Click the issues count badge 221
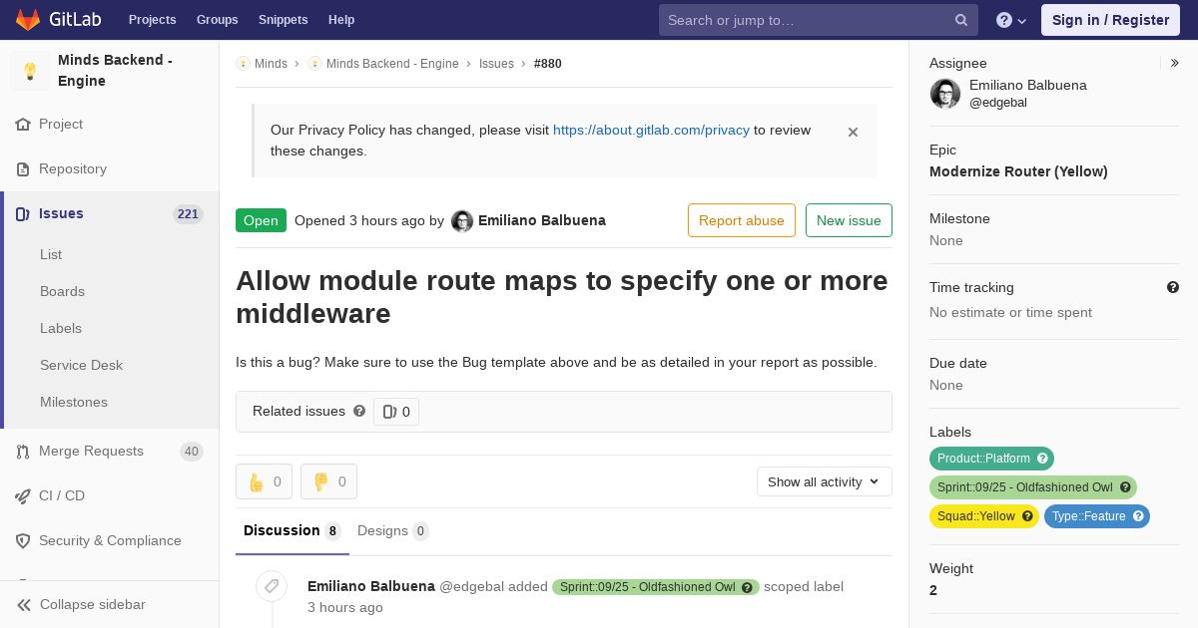1198x628 pixels. [x=188, y=214]
